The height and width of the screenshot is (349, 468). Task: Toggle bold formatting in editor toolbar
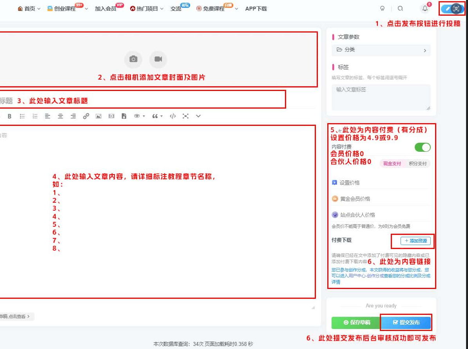coord(9,116)
